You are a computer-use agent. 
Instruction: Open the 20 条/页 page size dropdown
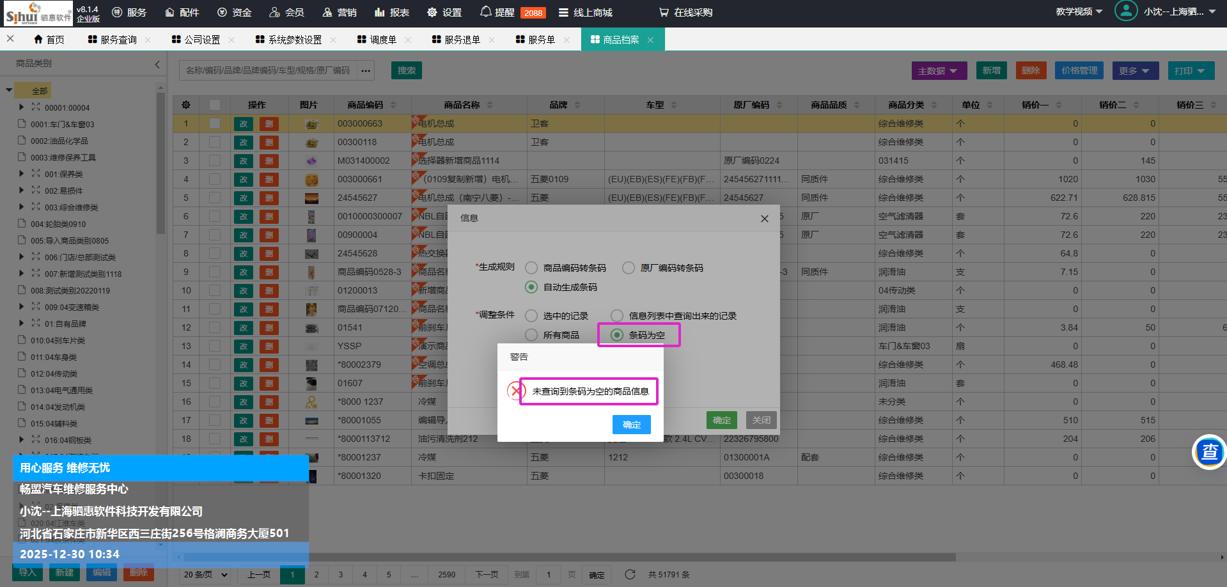pos(206,574)
